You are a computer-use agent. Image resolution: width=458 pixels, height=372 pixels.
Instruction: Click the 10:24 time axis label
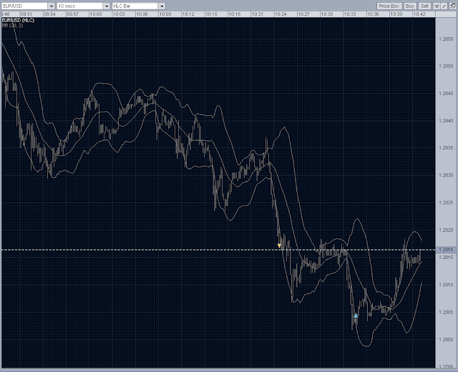point(281,14)
